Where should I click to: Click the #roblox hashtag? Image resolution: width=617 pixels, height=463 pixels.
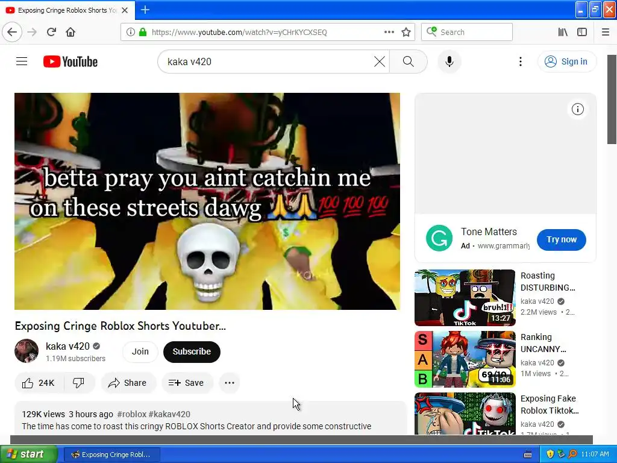tap(131, 414)
